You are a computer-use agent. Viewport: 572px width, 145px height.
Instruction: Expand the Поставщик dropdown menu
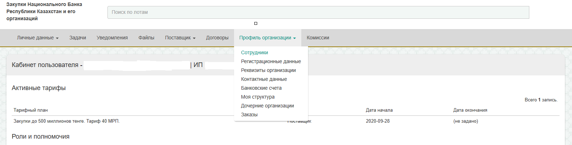(x=180, y=38)
